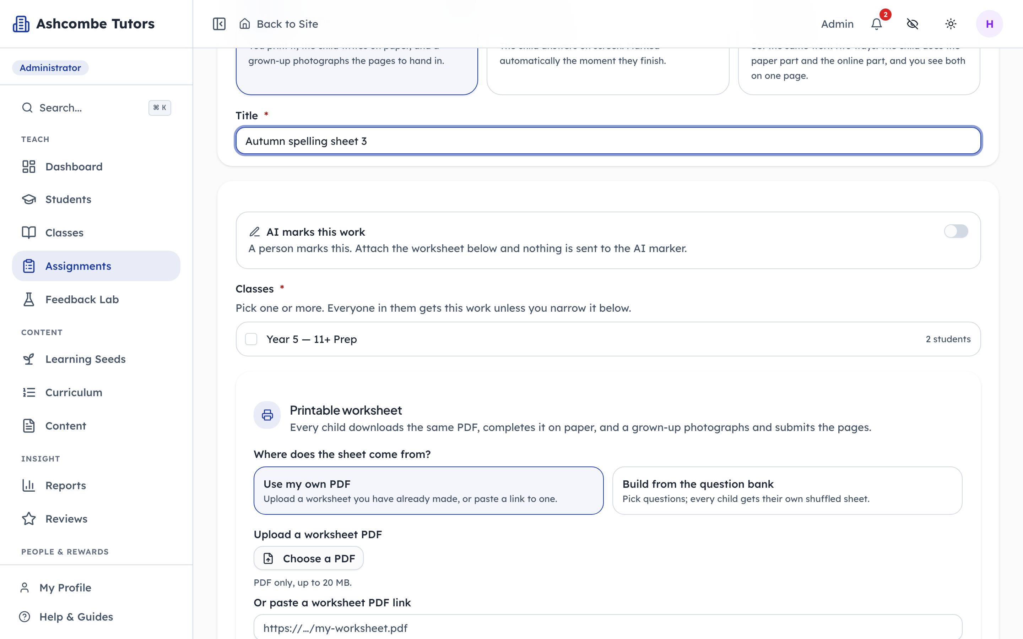
Task: Click the pencil icon beside AI marks
Action: pos(254,231)
